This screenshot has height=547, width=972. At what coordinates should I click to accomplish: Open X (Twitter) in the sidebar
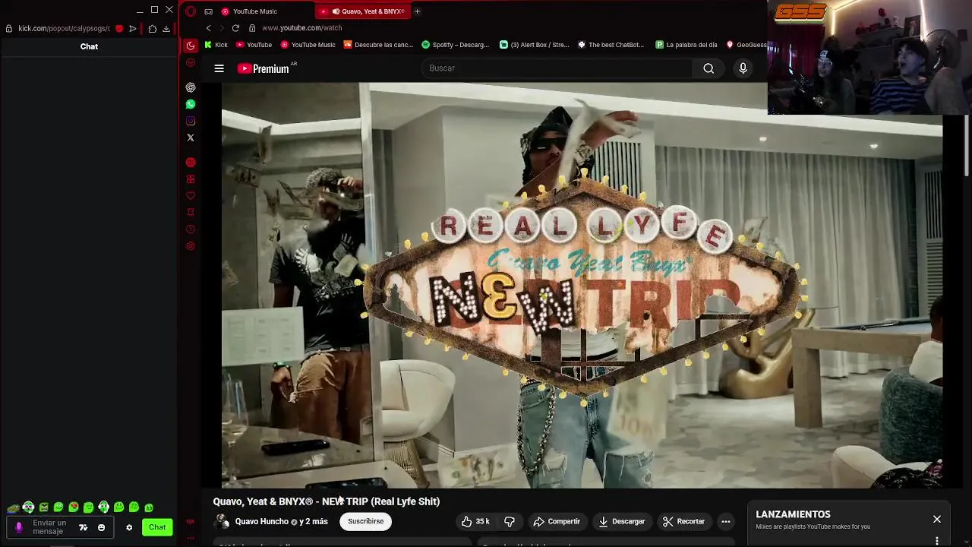coord(191,138)
